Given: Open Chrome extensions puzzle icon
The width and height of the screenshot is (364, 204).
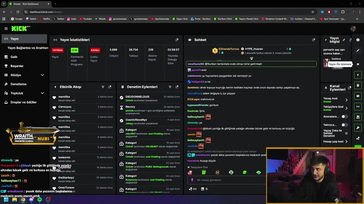Looking at the screenshot, I should (x=343, y=12).
